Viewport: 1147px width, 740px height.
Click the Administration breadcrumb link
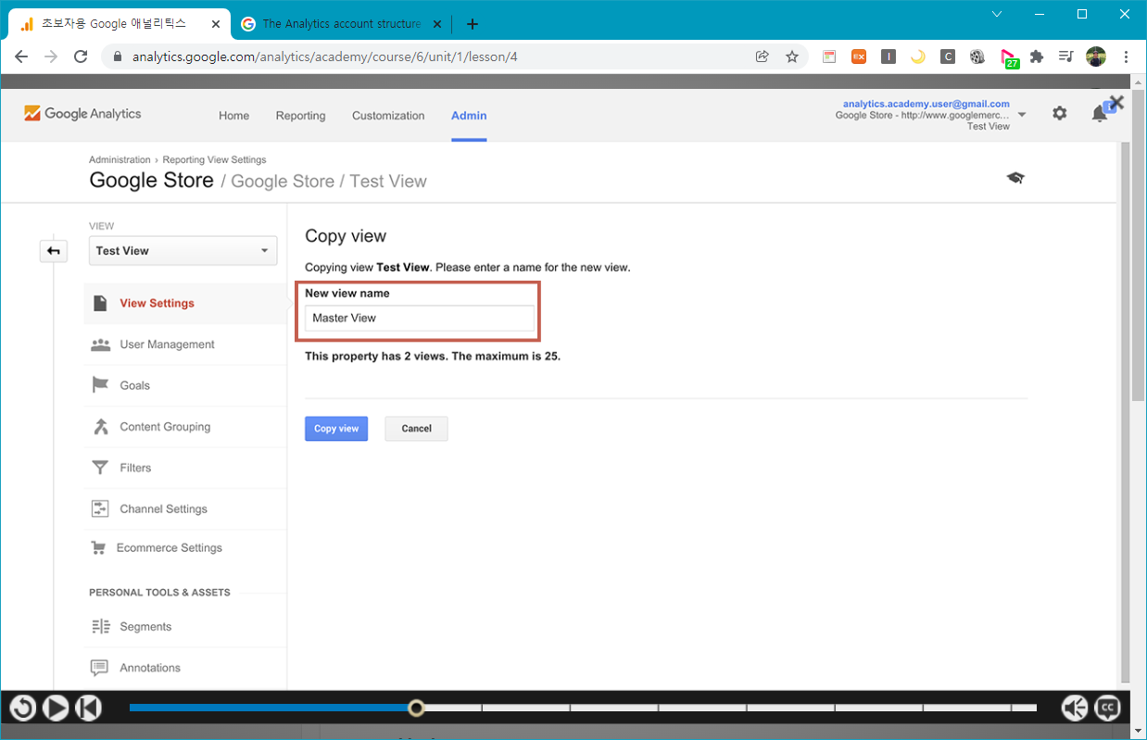click(x=120, y=160)
